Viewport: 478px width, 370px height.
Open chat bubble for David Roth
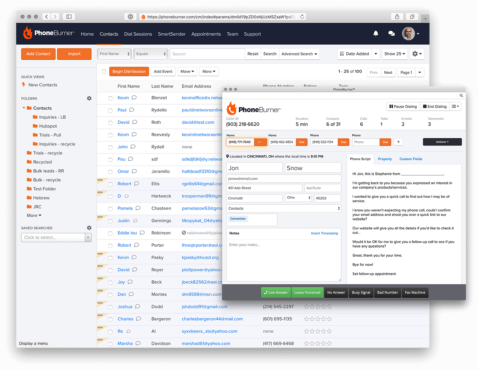(135, 122)
